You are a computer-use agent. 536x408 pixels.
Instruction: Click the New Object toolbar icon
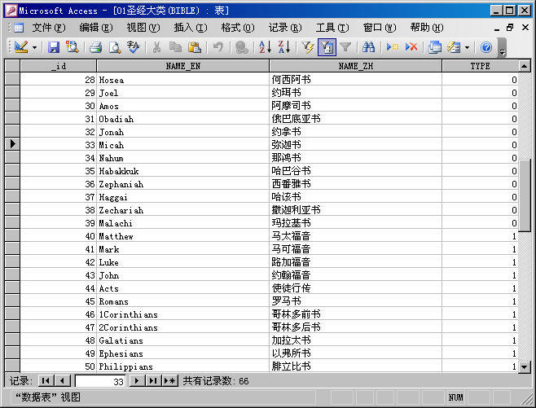[x=454, y=47]
